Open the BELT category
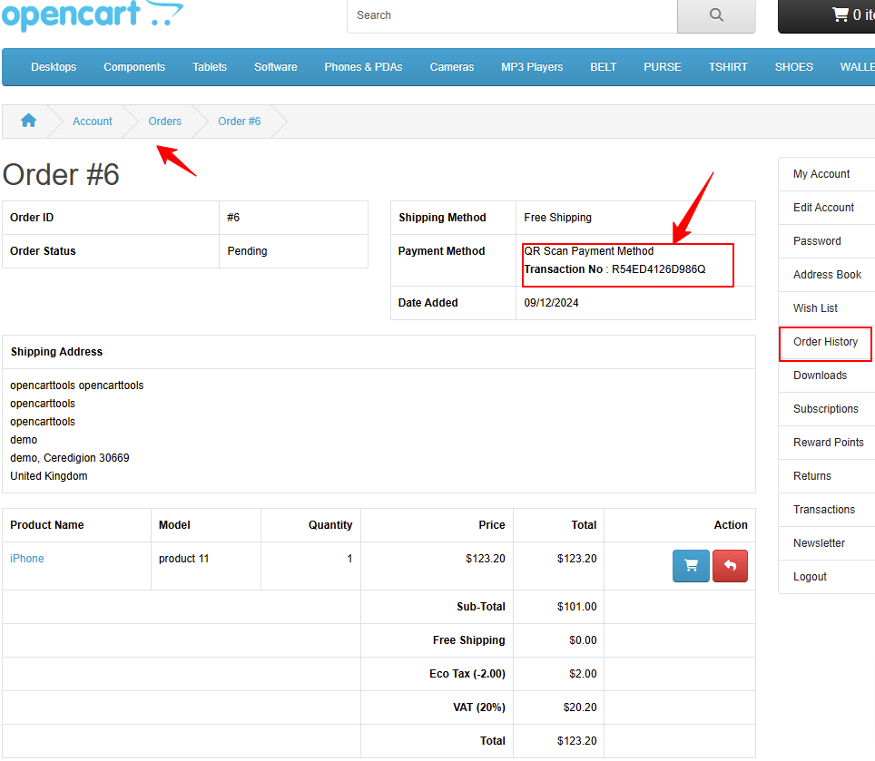The width and height of the screenshot is (875, 761). [x=604, y=67]
